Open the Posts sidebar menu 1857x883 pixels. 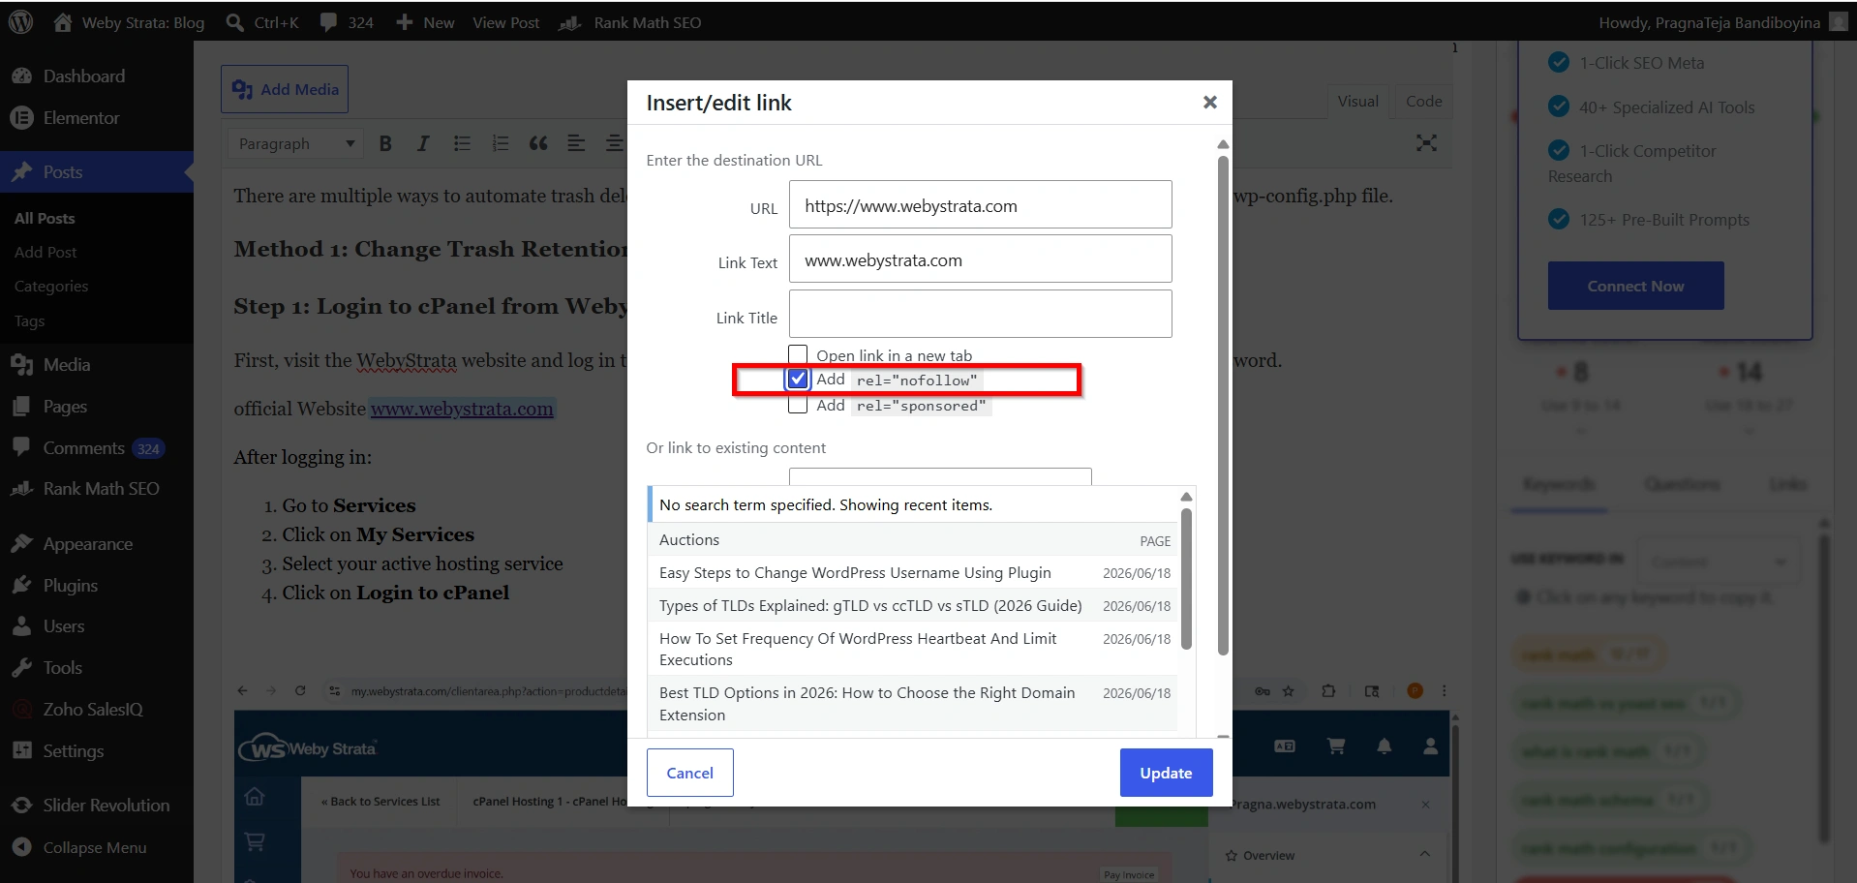click(97, 171)
